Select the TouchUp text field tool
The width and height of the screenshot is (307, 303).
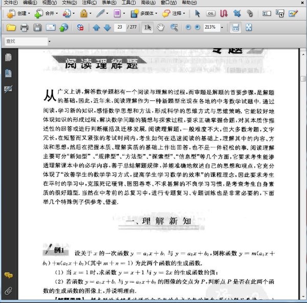pos(267,13)
